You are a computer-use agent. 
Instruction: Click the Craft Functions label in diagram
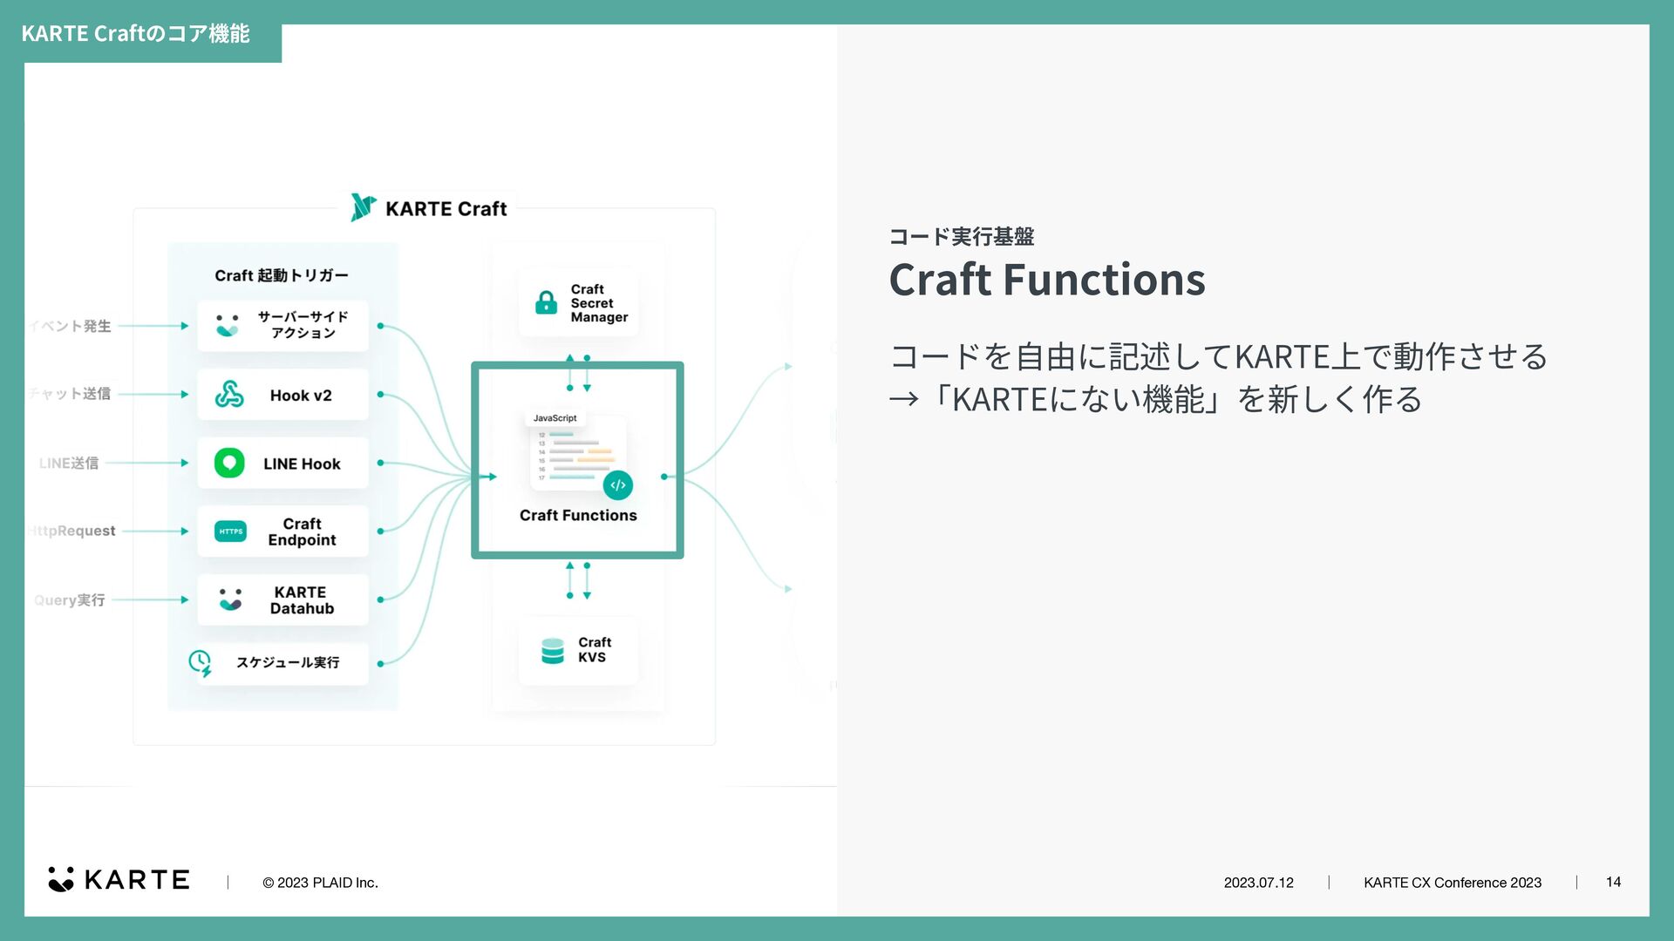pos(578,515)
